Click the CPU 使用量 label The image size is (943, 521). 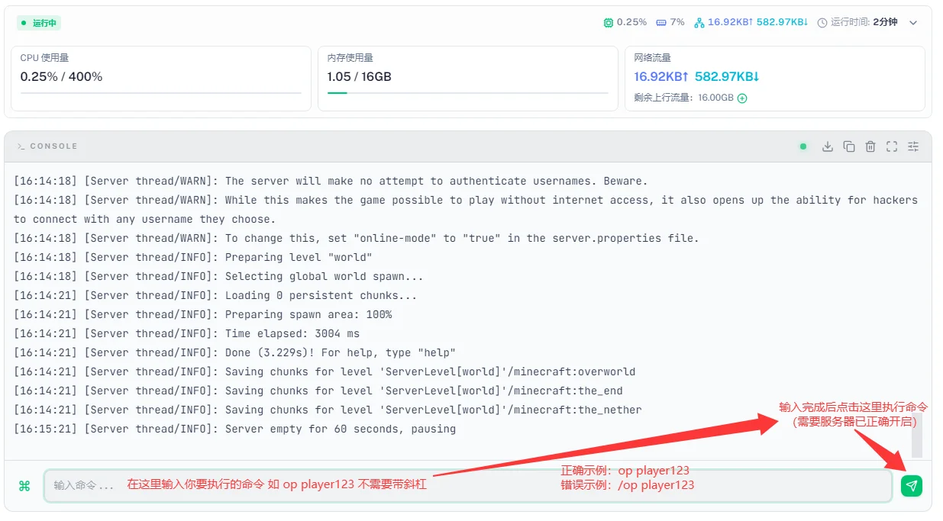click(x=44, y=58)
